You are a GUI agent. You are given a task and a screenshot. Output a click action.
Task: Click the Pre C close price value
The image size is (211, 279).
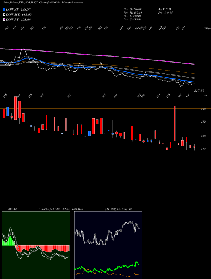(133, 19)
